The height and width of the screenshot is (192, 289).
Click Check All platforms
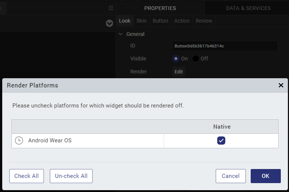(x=26, y=176)
